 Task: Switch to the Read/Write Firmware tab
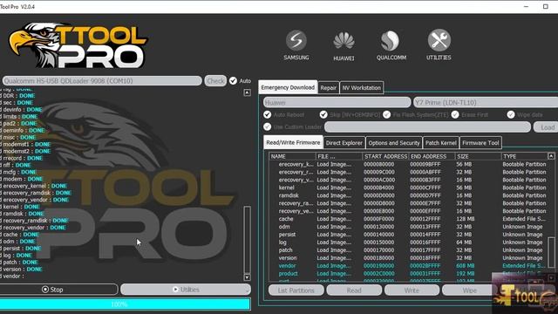click(x=293, y=142)
